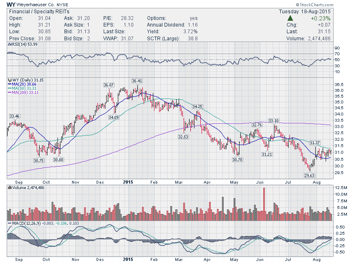This screenshot has width=354, height=263.
Task: Click the 34.25 price label
Action: tap(197, 106)
